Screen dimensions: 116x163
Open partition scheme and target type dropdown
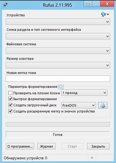coord(58,36)
